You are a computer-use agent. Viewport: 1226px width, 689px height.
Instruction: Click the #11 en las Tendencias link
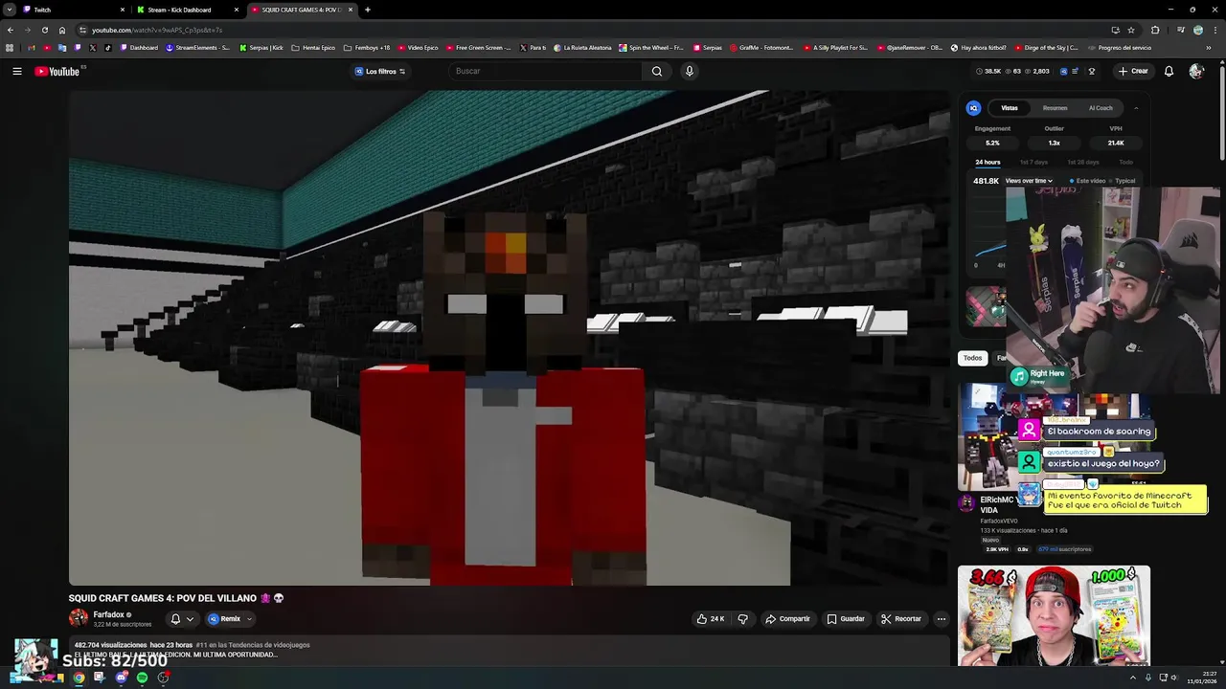coord(253,645)
